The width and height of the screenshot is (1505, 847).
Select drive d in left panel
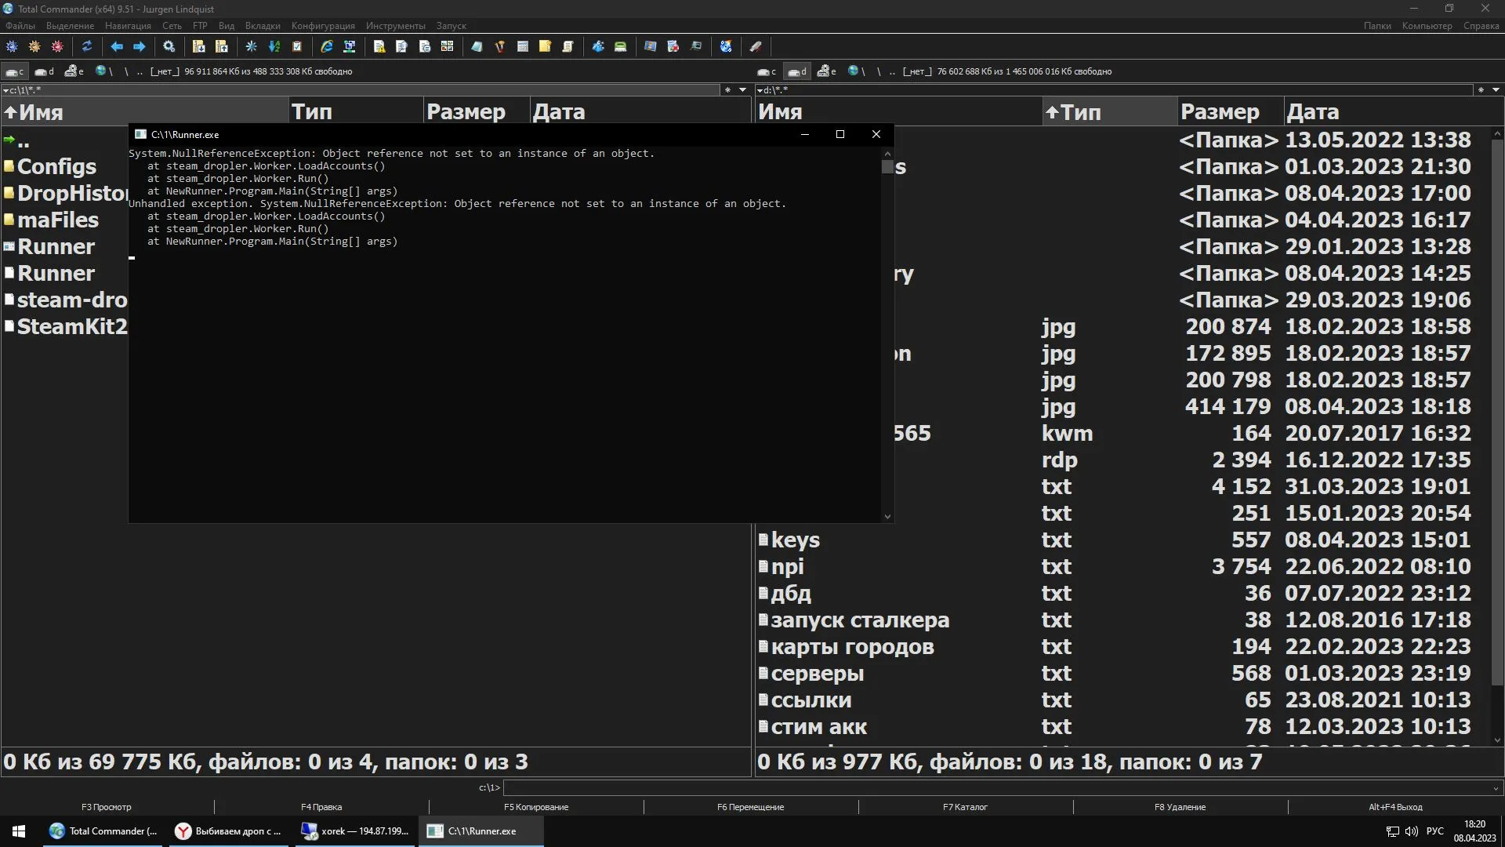45,71
